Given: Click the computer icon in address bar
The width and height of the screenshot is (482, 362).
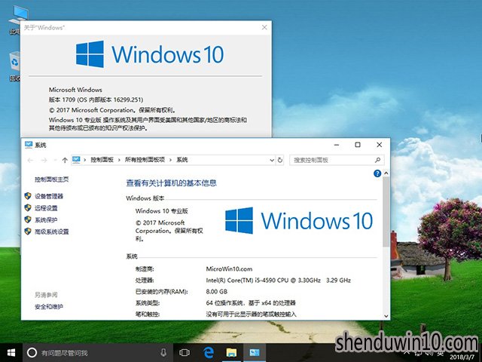Looking at the screenshot, I should click(76, 160).
